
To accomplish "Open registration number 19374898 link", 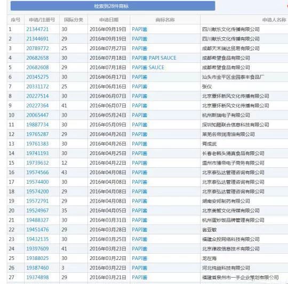I will coord(37,278).
